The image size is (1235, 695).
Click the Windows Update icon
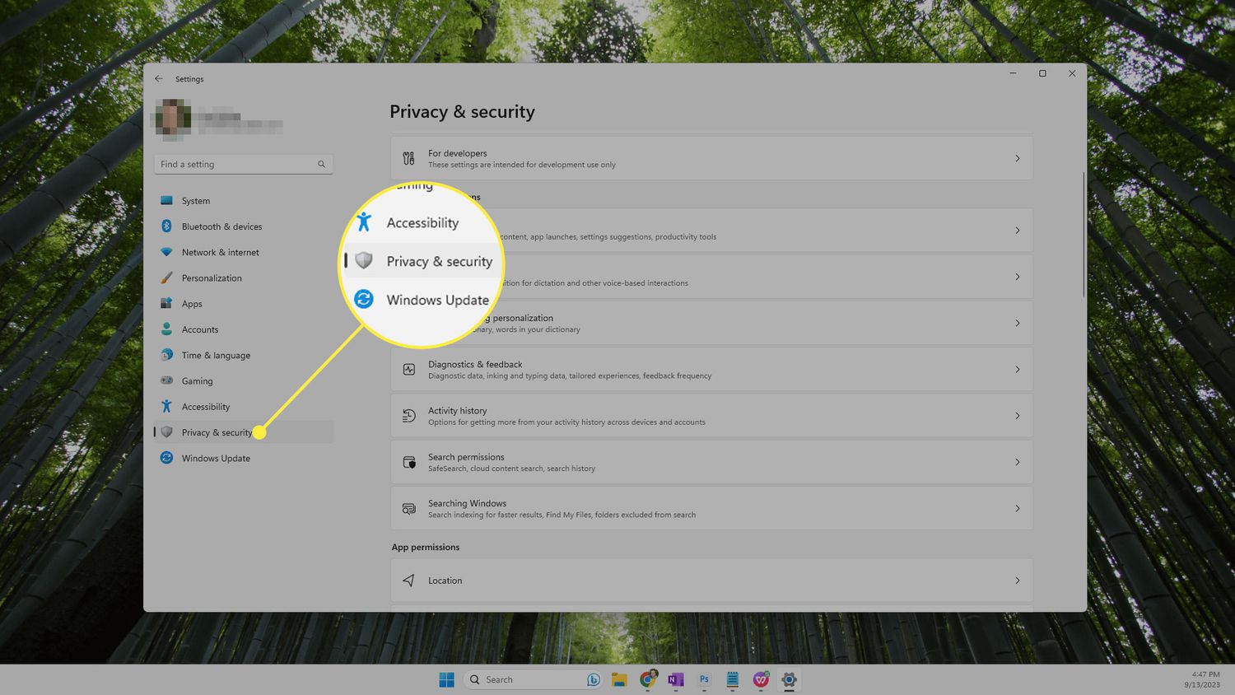(x=166, y=458)
